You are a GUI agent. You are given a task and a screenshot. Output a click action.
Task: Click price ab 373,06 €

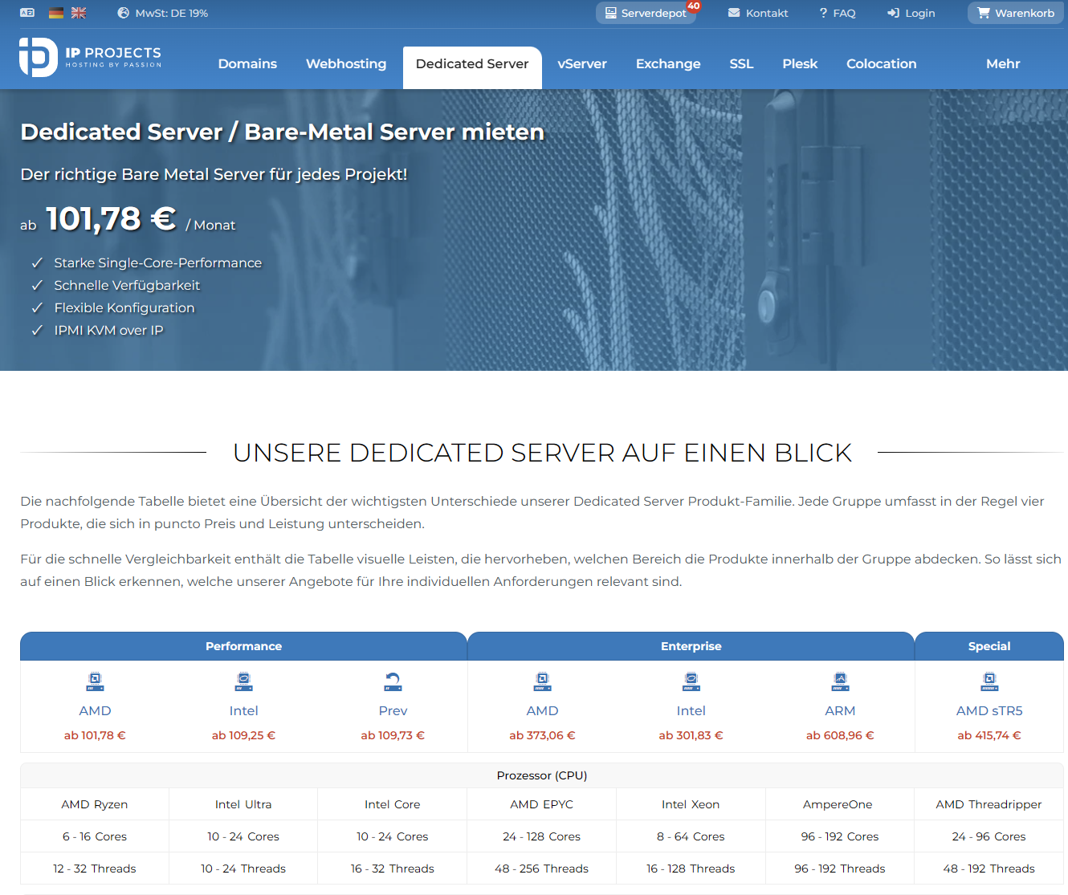click(542, 735)
